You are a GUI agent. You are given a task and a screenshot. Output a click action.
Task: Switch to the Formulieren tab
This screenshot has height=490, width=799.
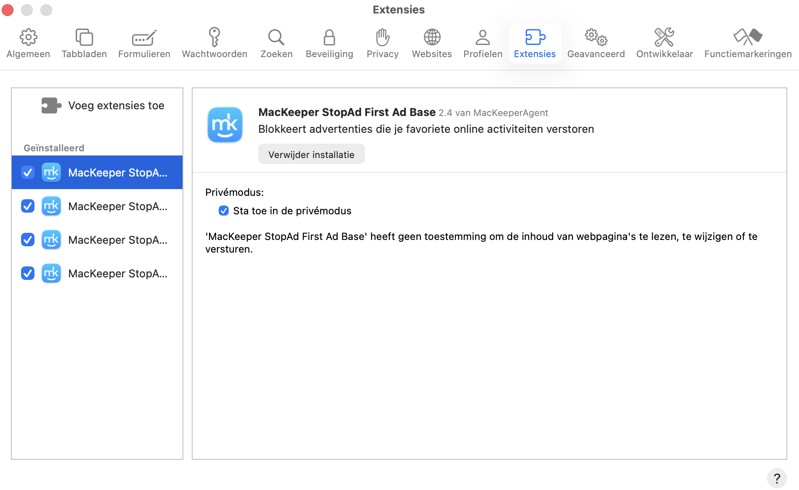(144, 37)
